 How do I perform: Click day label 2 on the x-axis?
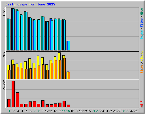point(14,111)
